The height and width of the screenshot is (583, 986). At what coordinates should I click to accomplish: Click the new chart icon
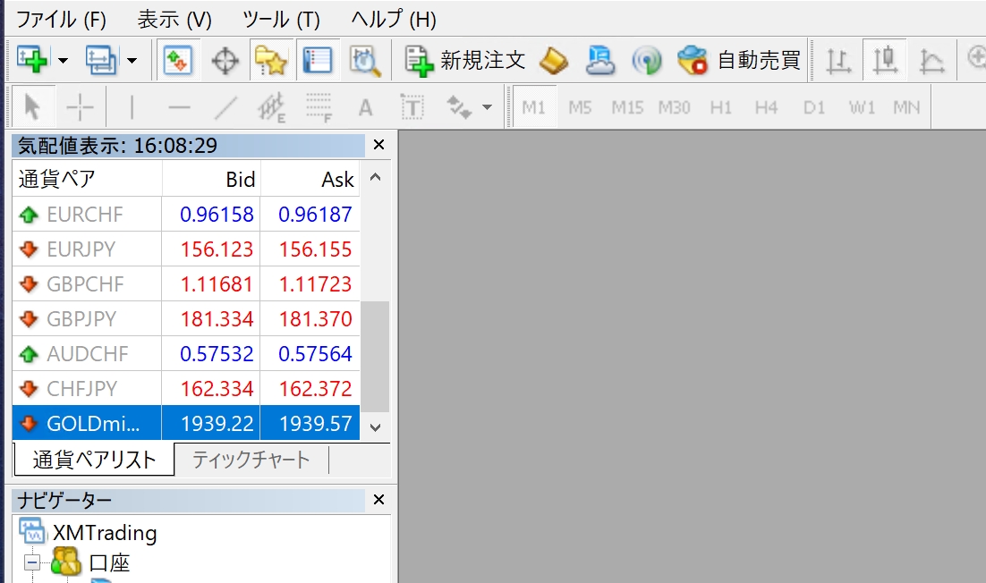(x=31, y=60)
